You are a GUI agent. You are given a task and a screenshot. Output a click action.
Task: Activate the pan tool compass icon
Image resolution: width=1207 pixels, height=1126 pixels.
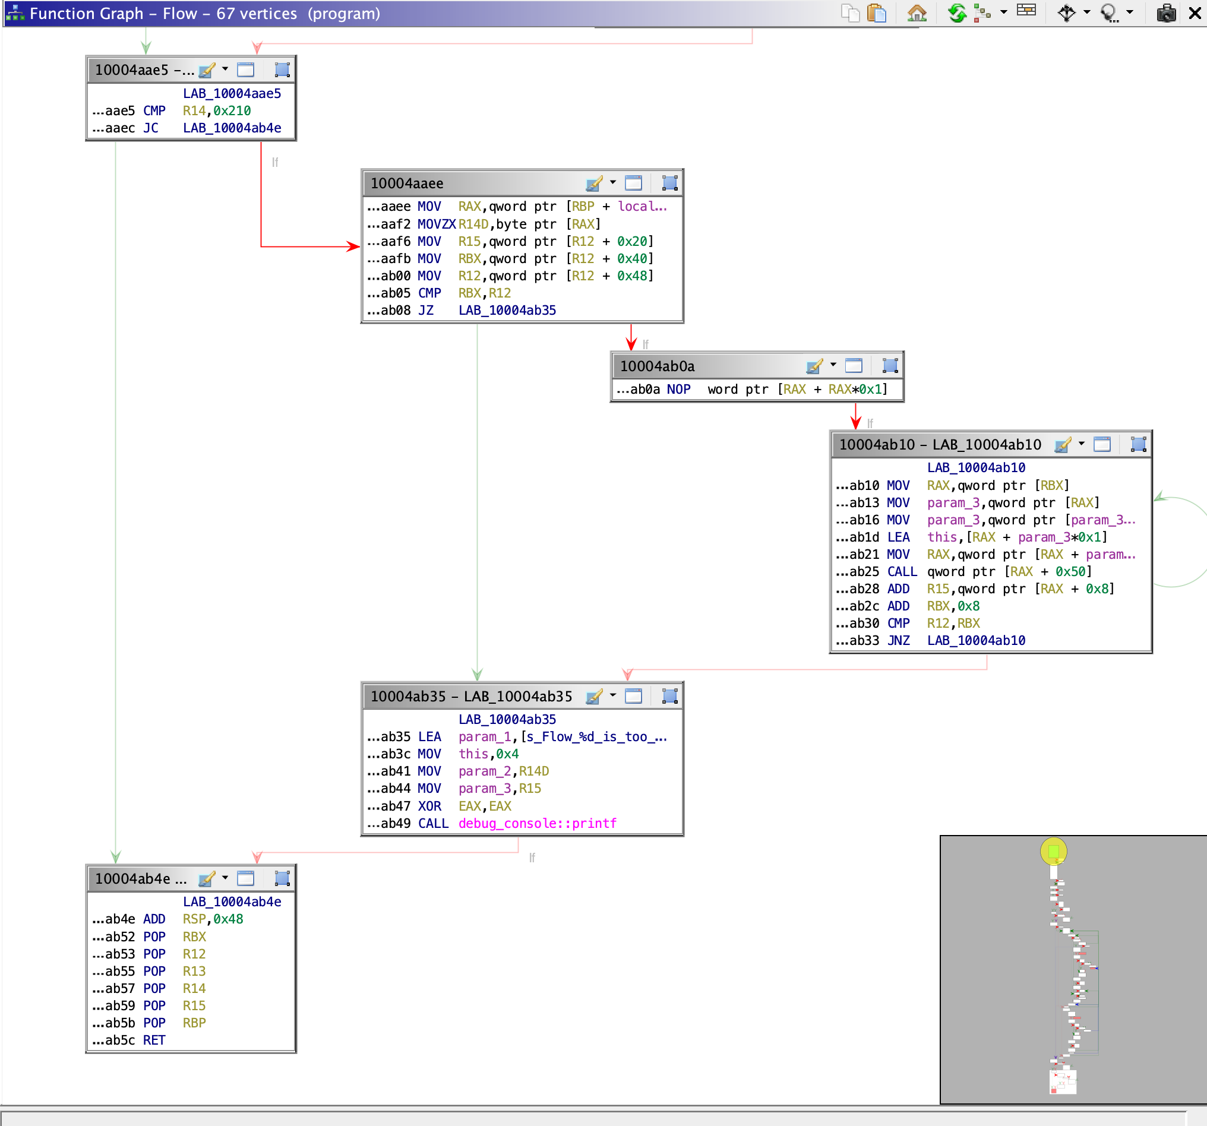click(x=1067, y=12)
